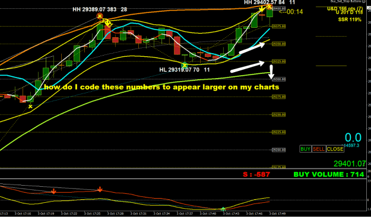Viewport: 371px width, 217px height.
Task: Click the yellow CLOSE button
Action: click(x=335, y=149)
